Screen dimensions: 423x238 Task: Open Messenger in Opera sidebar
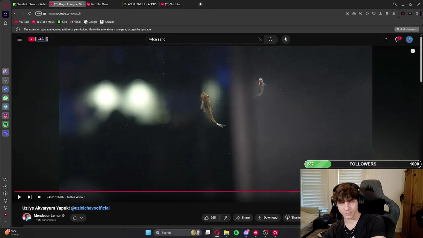coord(5,89)
